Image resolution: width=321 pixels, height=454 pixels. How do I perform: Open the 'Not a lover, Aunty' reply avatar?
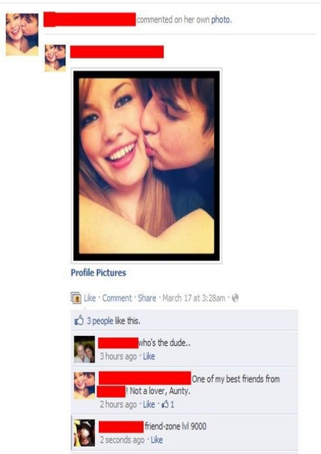pyautogui.click(x=84, y=385)
